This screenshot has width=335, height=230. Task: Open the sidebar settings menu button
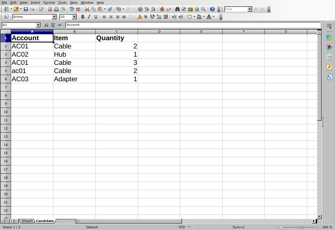pyautogui.click(x=329, y=26)
